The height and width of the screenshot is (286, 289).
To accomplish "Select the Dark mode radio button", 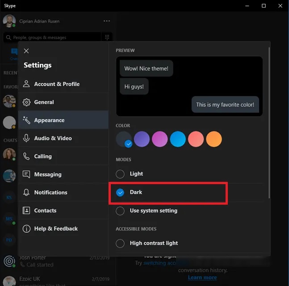I will [120, 192].
